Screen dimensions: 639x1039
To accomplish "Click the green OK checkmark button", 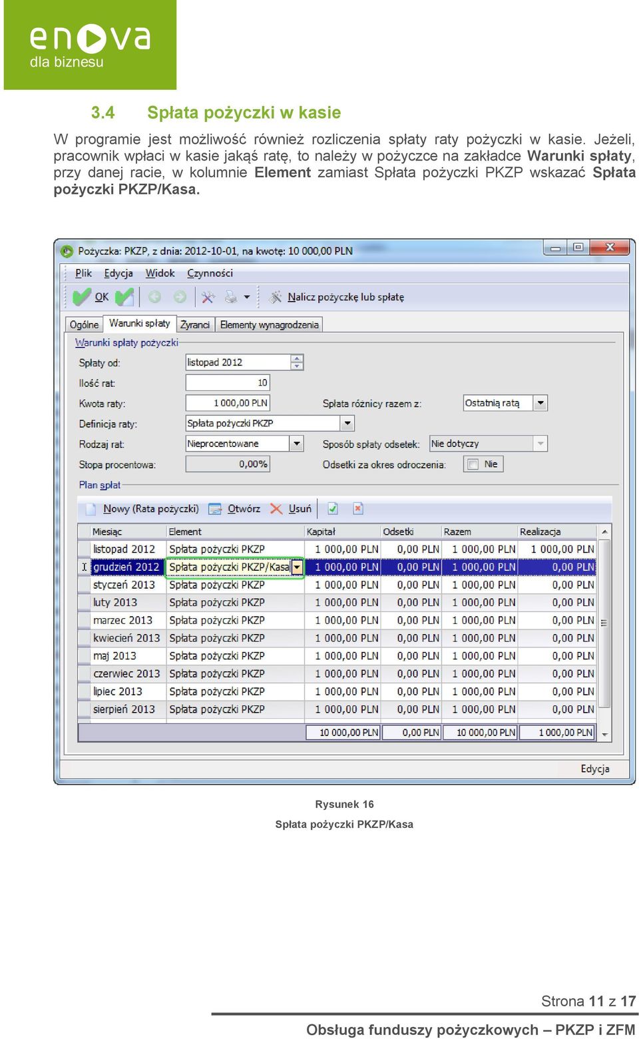I will coord(91,296).
